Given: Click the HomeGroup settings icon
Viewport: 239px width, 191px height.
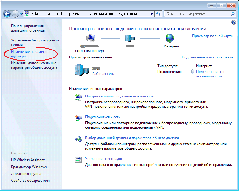Looking at the screenshot, I should [x=79, y=138].
